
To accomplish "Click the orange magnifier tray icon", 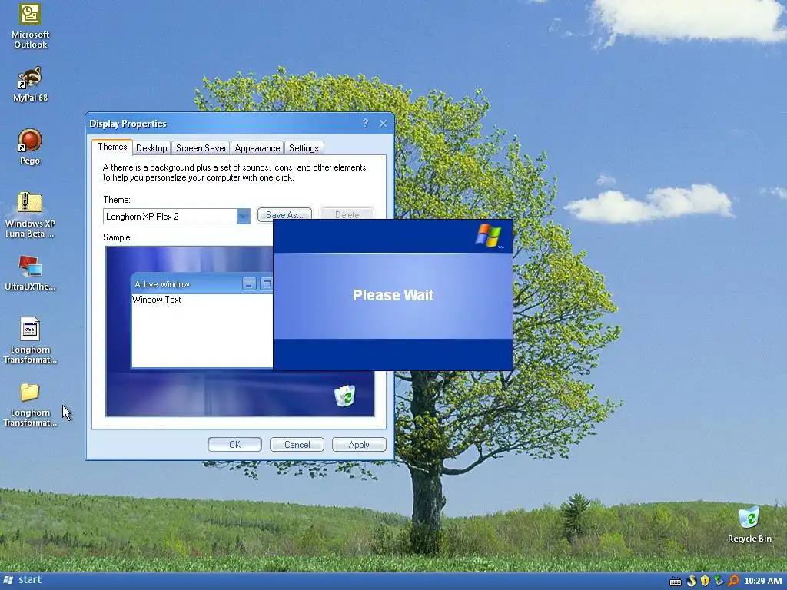I will point(733,581).
